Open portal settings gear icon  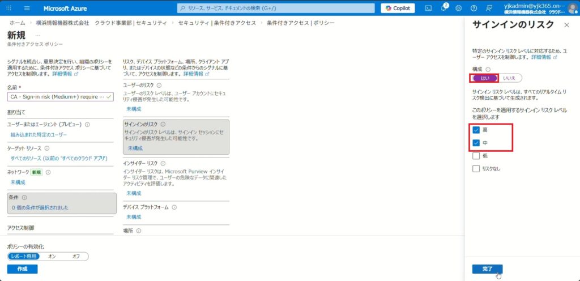click(459, 8)
